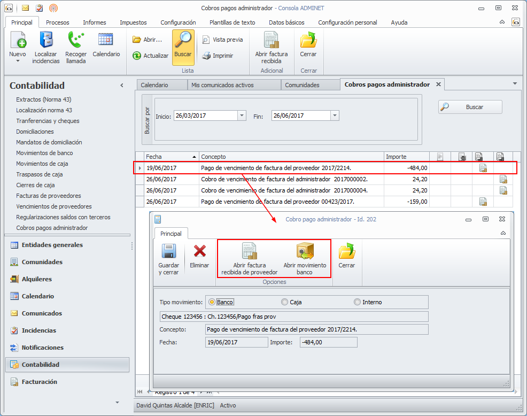Viewport: 527px width, 416px height.
Task: Open Vista previa print preview
Action: 222,40
